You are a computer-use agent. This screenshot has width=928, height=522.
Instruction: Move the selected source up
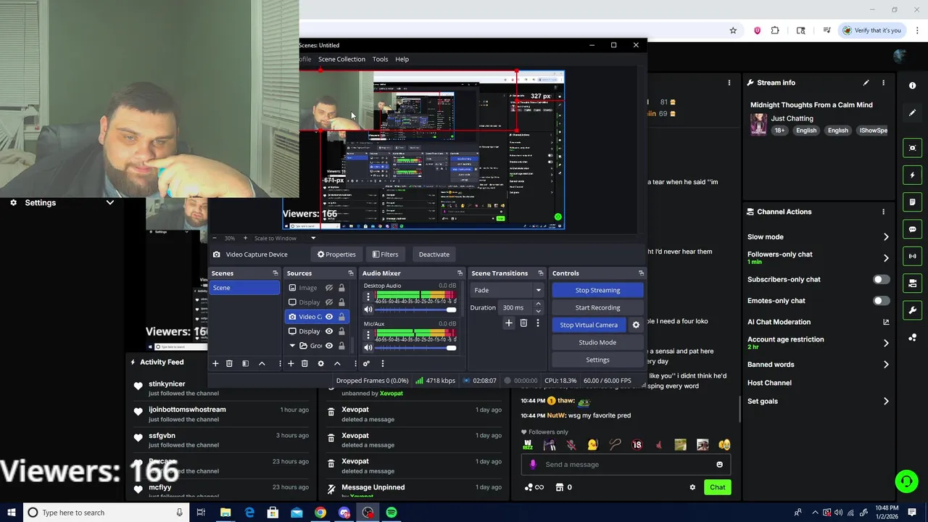(x=337, y=363)
